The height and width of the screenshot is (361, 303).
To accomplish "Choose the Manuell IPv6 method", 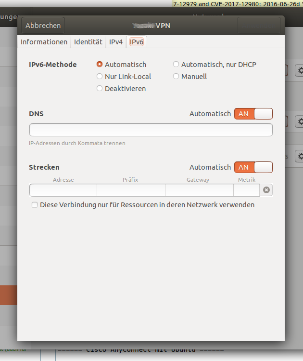I will (x=176, y=76).
